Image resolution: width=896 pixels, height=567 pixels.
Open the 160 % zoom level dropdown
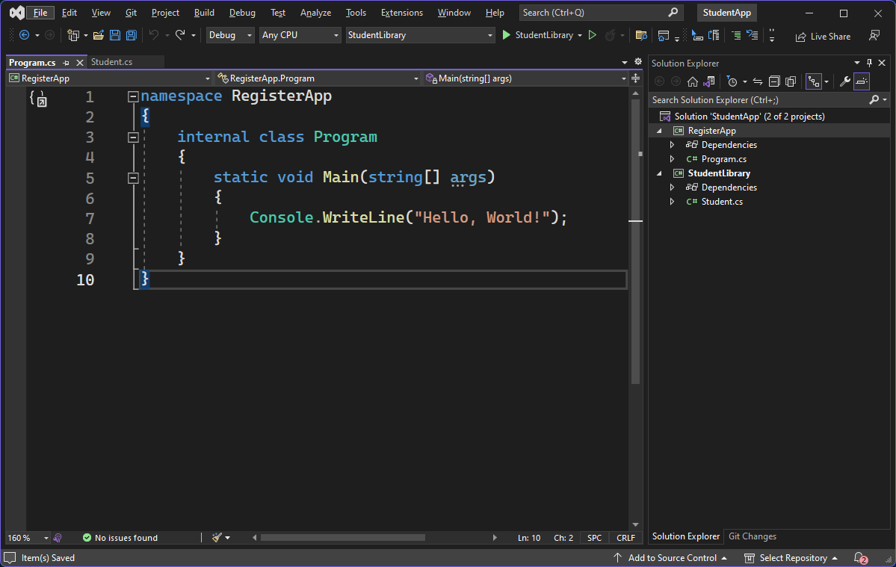pos(28,538)
